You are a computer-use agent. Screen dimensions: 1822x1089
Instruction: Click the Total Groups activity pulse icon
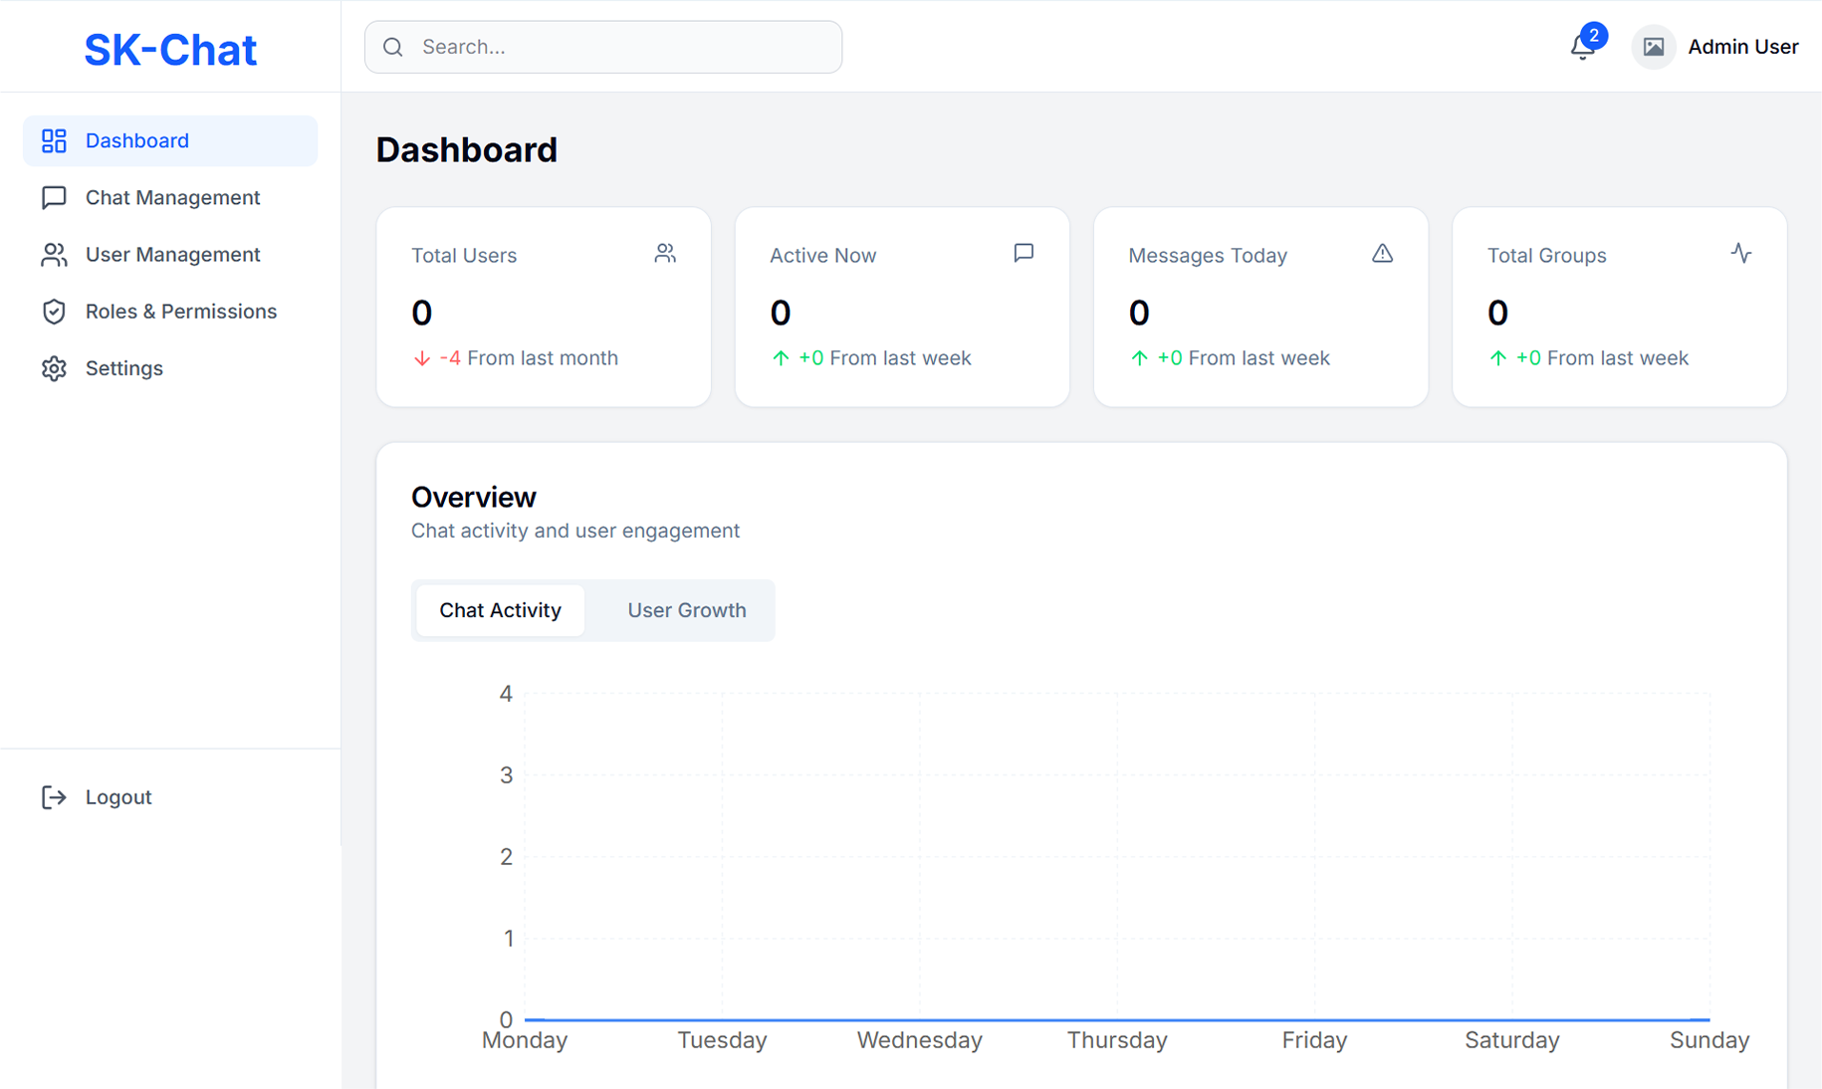[1740, 254]
